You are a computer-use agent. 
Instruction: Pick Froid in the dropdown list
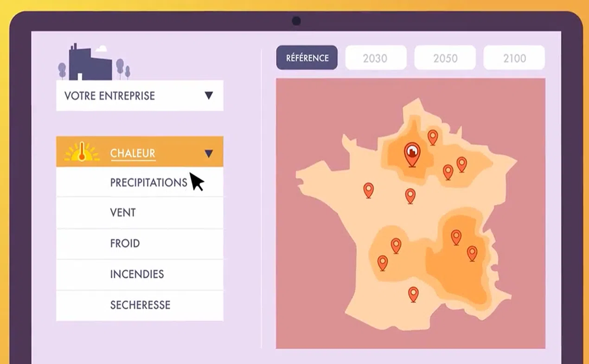point(125,243)
